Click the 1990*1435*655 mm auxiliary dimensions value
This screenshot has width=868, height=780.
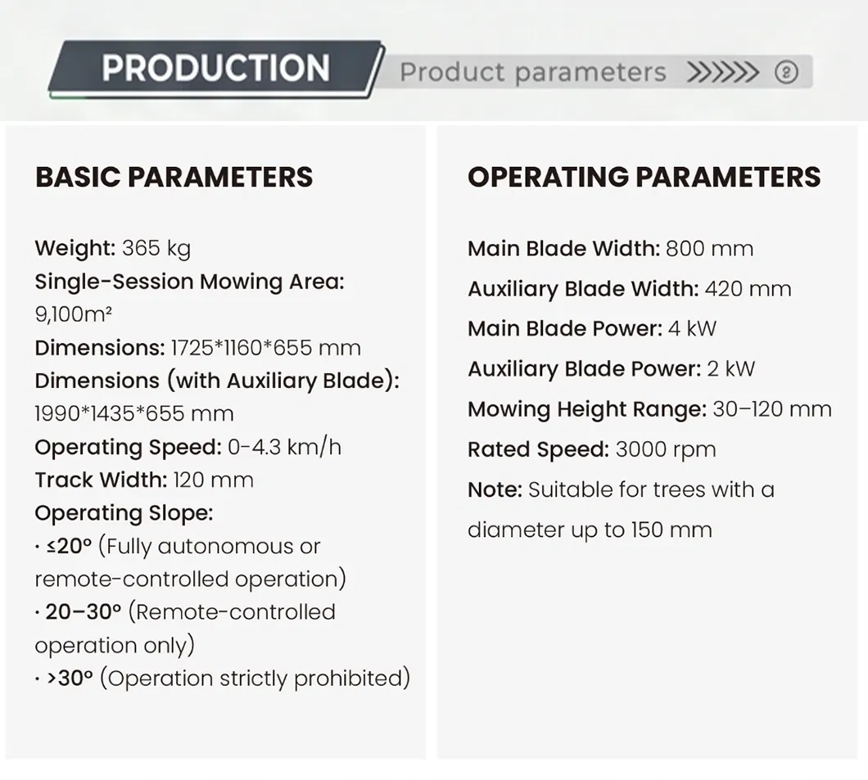coord(134,414)
